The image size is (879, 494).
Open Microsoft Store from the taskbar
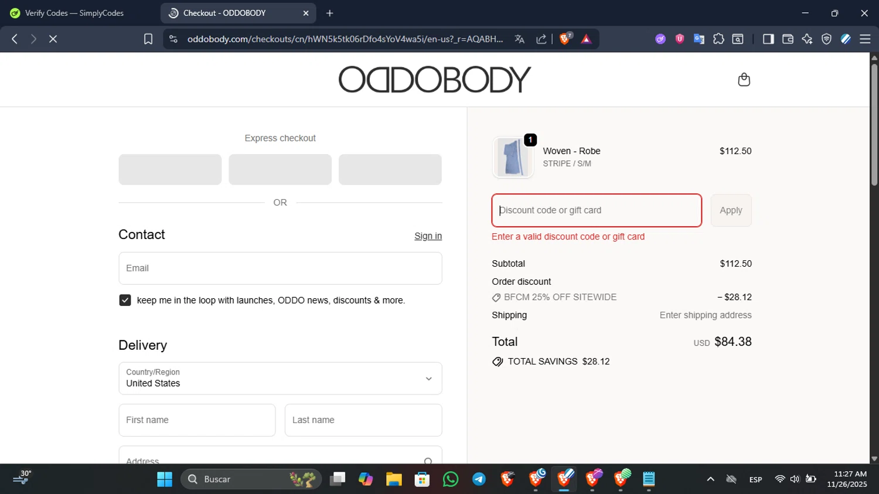click(422, 479)
